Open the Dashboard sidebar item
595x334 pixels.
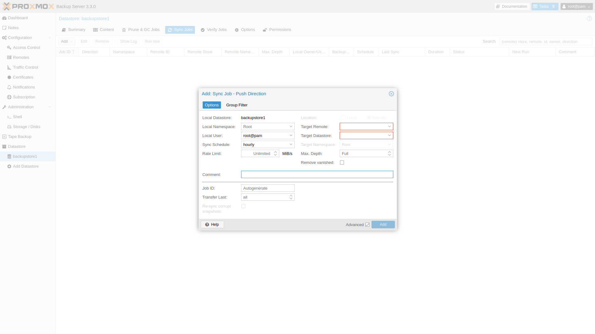pyautogui.click(x=18, y=18)
